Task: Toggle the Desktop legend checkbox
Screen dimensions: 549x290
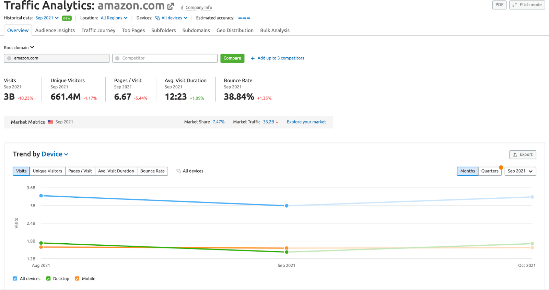Action: 48,279
